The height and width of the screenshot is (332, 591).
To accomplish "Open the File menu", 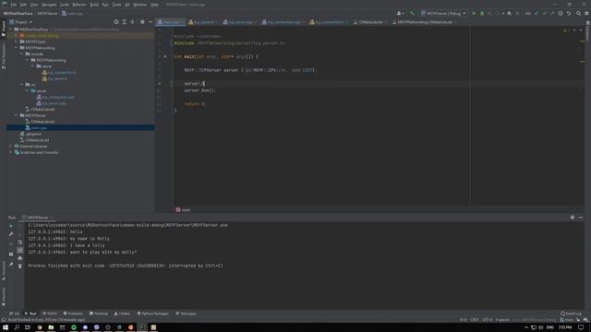I will (x=14, y=5).
